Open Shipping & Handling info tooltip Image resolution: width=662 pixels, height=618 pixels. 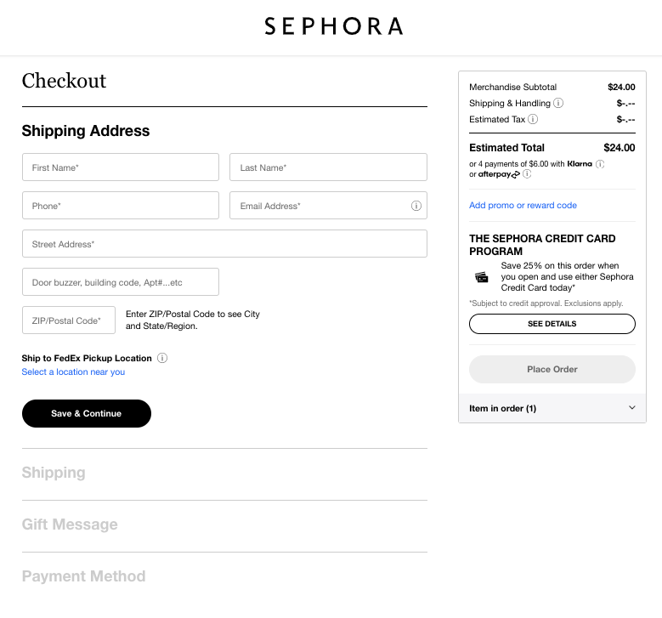(x=558, y=103)
